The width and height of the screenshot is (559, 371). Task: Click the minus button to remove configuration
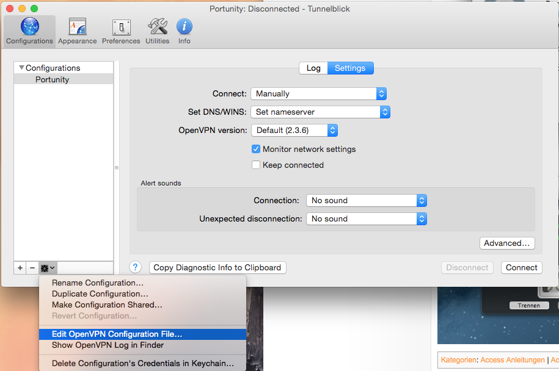click(32, 268)
